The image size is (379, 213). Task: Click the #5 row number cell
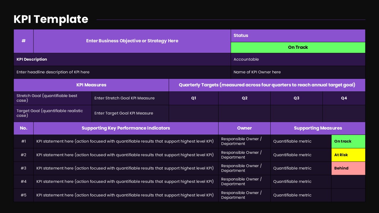click(24, 195)
